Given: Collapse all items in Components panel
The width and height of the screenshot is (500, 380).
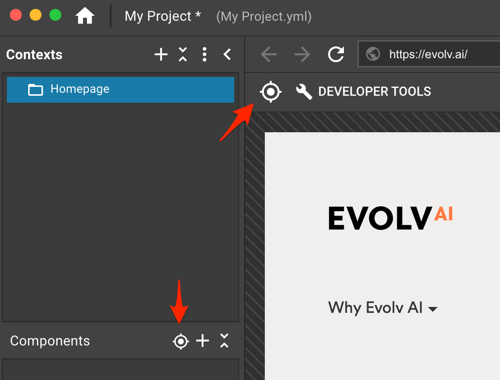Looking at the screenshot, I should point(224,341).
